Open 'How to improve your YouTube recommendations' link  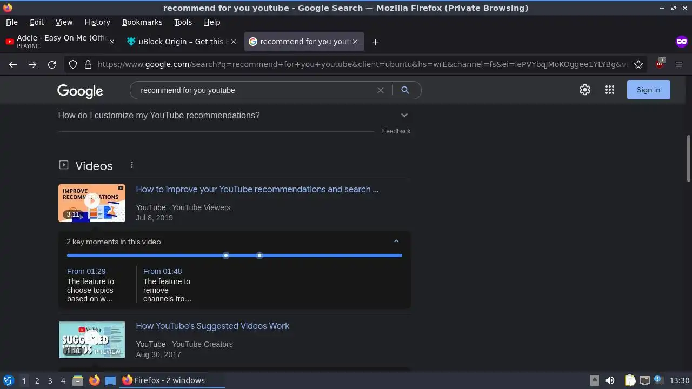tap(257, 189)
